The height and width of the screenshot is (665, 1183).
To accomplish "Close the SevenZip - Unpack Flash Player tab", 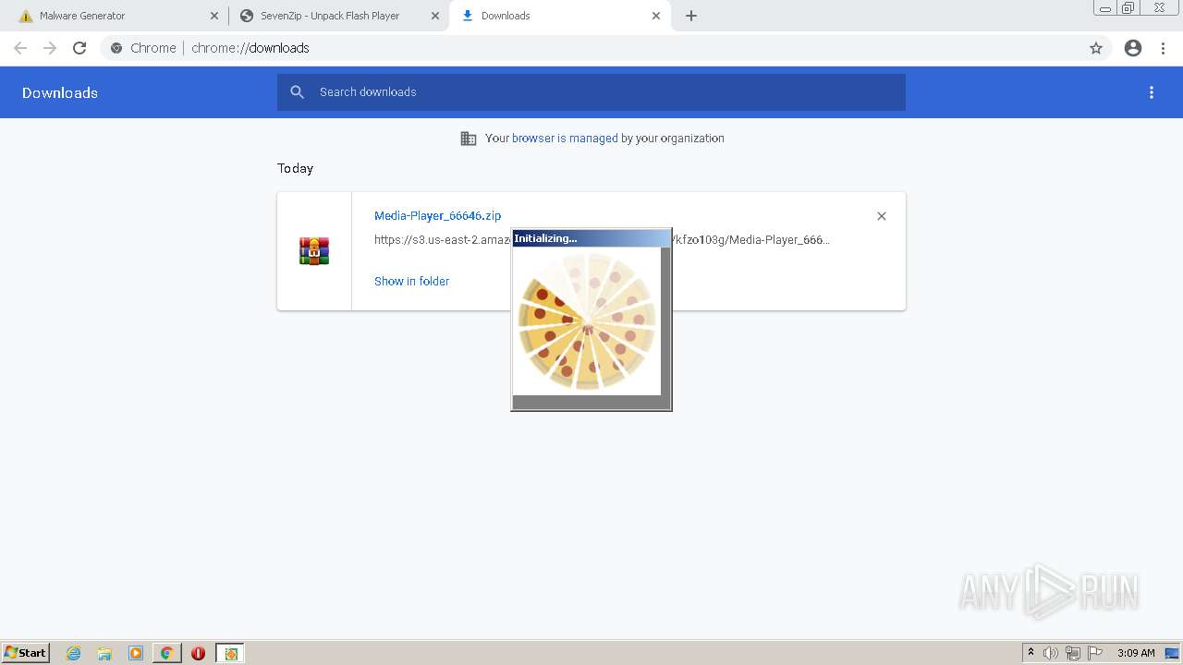I will point(435,16).
